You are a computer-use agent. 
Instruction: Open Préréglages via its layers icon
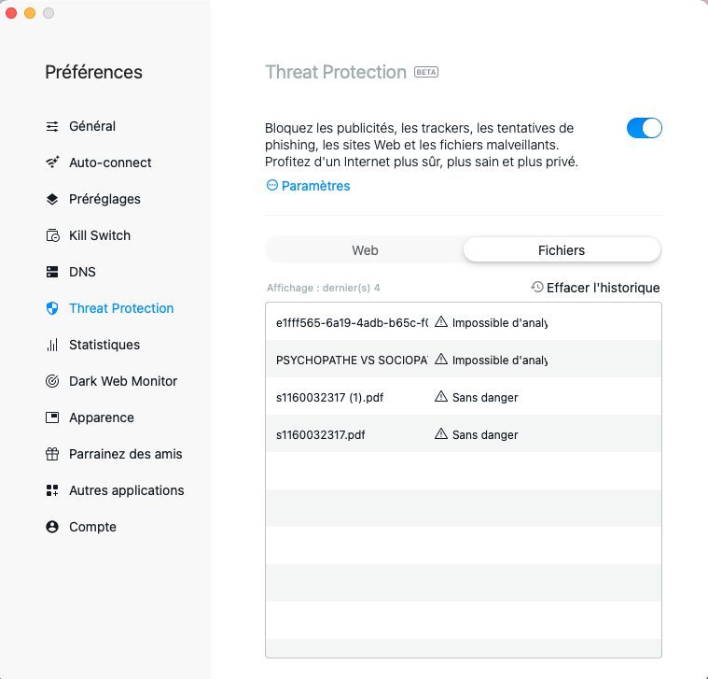(52, 199)
